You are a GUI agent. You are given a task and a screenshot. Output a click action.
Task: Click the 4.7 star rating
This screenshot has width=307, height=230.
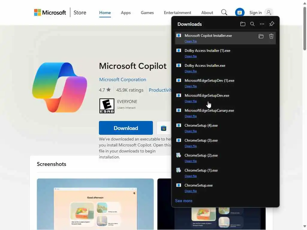105,90
